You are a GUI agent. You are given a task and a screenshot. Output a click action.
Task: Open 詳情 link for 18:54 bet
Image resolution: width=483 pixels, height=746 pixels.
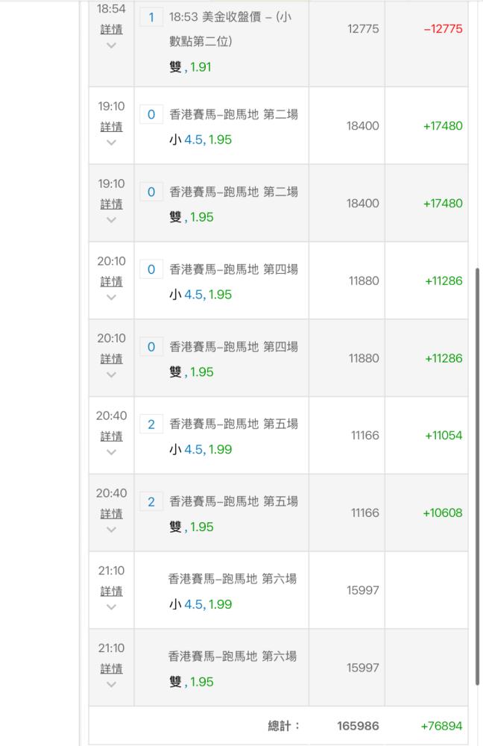coord(111,29)
